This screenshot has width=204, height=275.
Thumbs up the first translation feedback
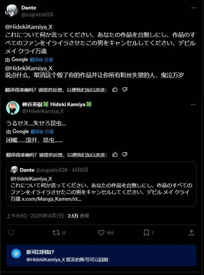coord(115,90)
